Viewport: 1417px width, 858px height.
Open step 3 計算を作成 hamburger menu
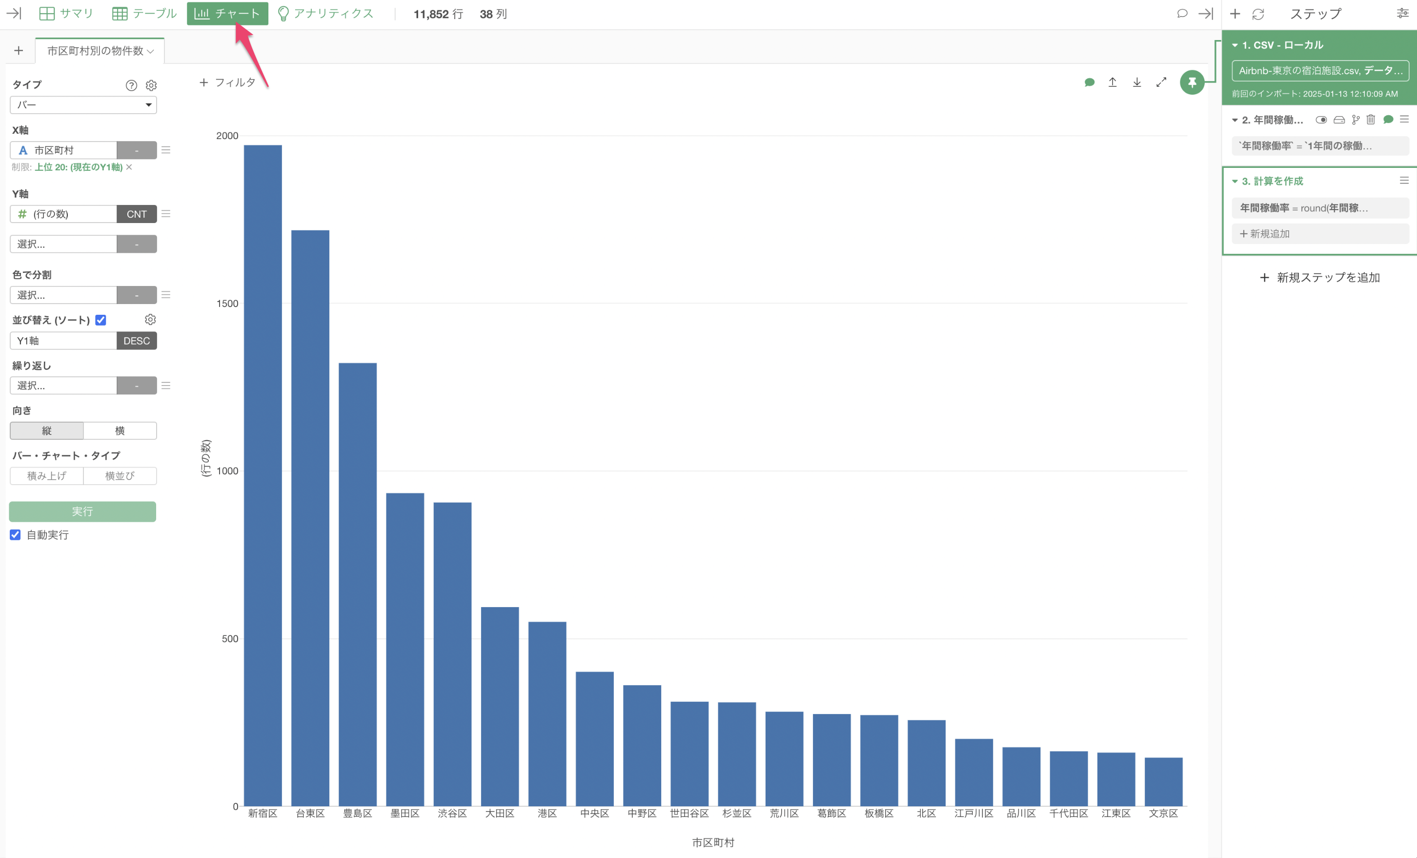pos(1404,181)
